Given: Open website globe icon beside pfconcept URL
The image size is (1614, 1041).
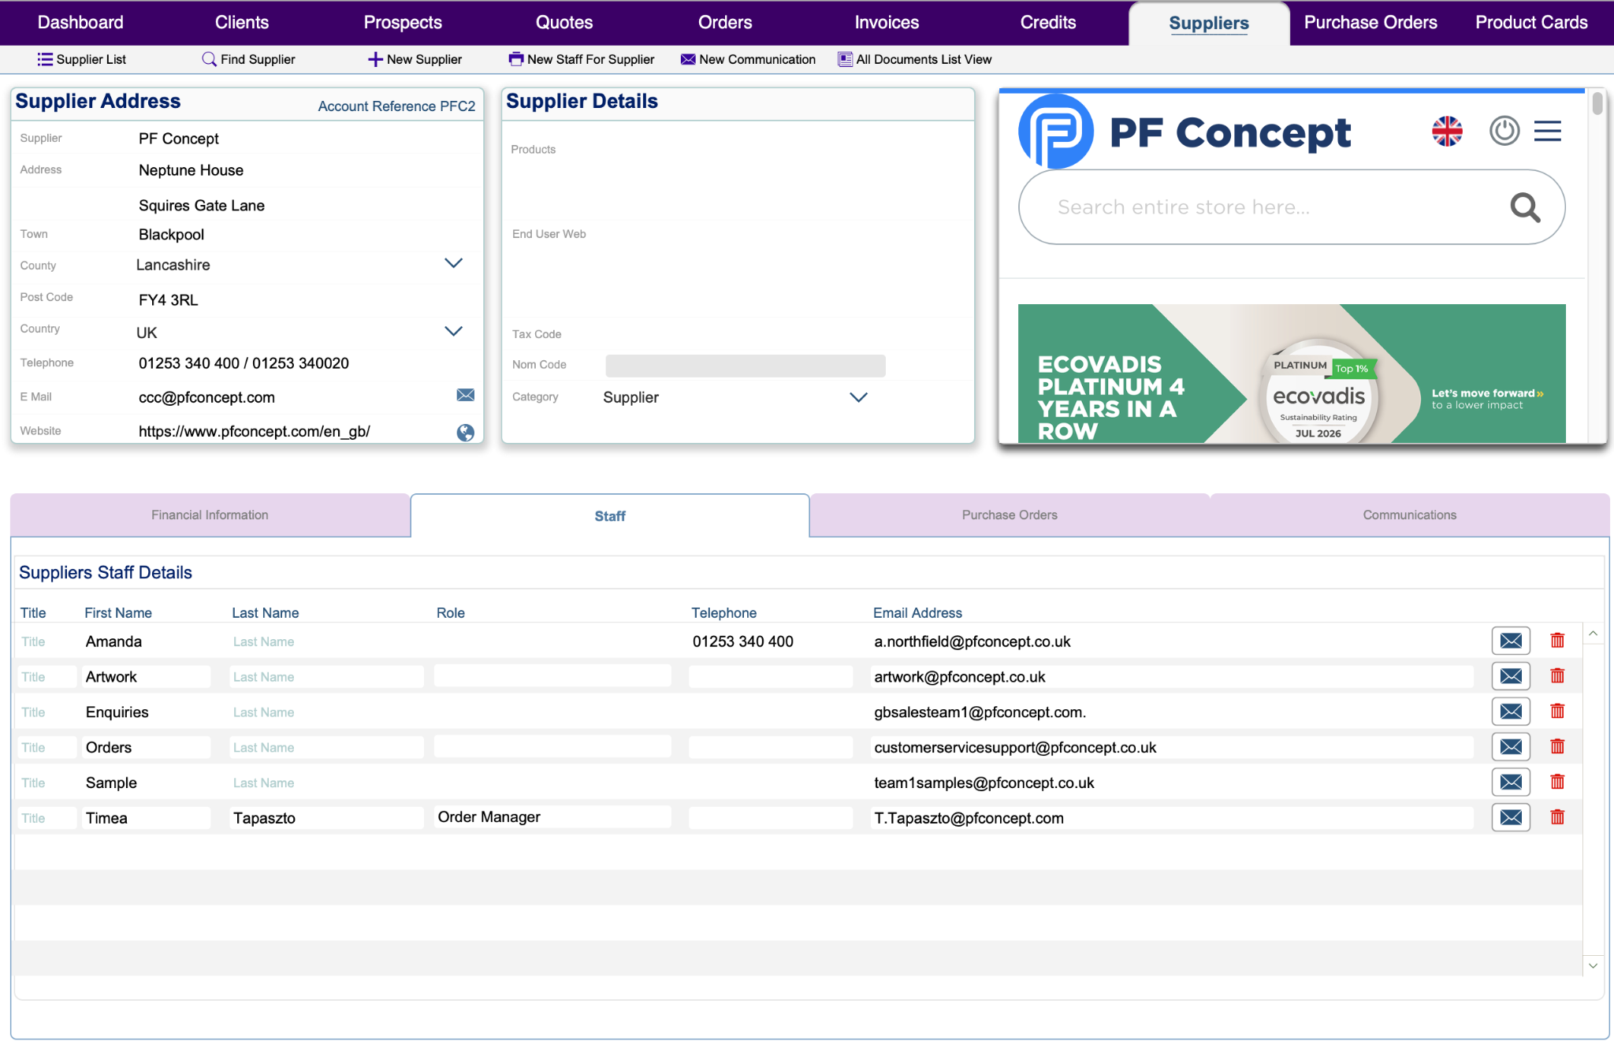Looking at the screenshot, I should click(x=466, y=432).
